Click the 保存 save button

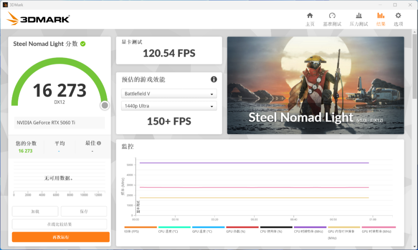[x=84, y=211]
